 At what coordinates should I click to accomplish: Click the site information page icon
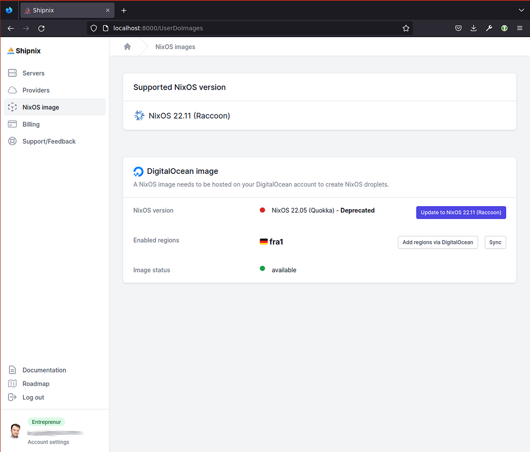105,29
